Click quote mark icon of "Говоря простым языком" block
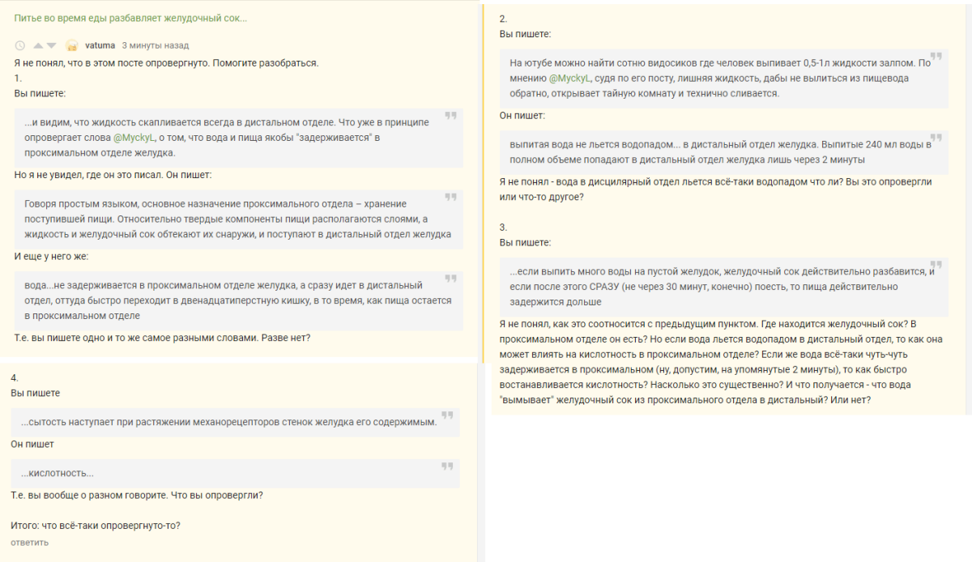972x562 pixels. coord(450,197)
